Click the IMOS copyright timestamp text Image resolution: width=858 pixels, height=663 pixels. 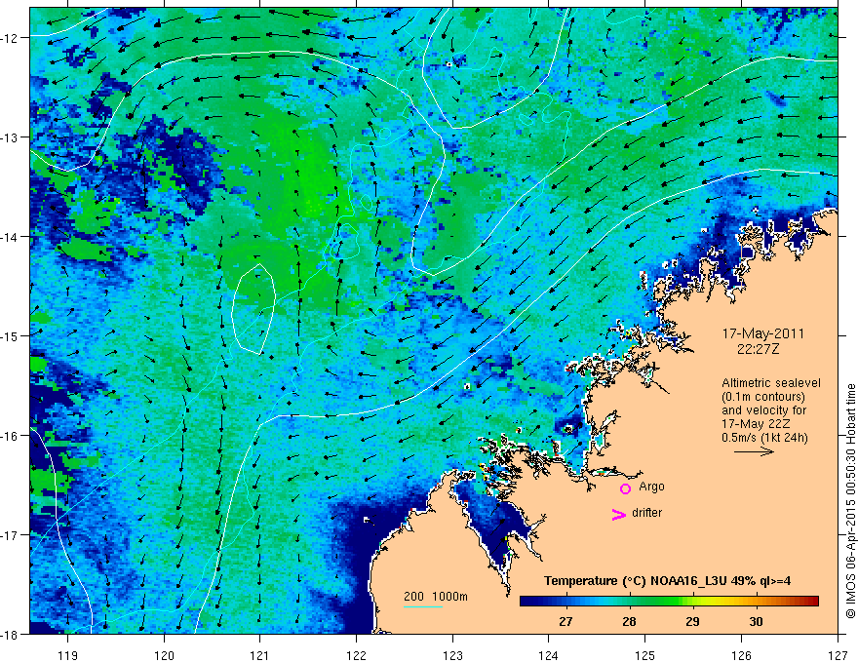coord(850,501)
